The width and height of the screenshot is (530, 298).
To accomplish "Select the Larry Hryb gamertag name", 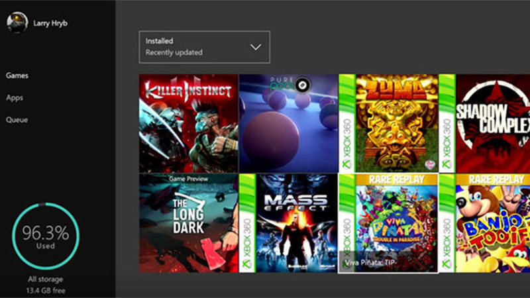I will pos(50,24).
